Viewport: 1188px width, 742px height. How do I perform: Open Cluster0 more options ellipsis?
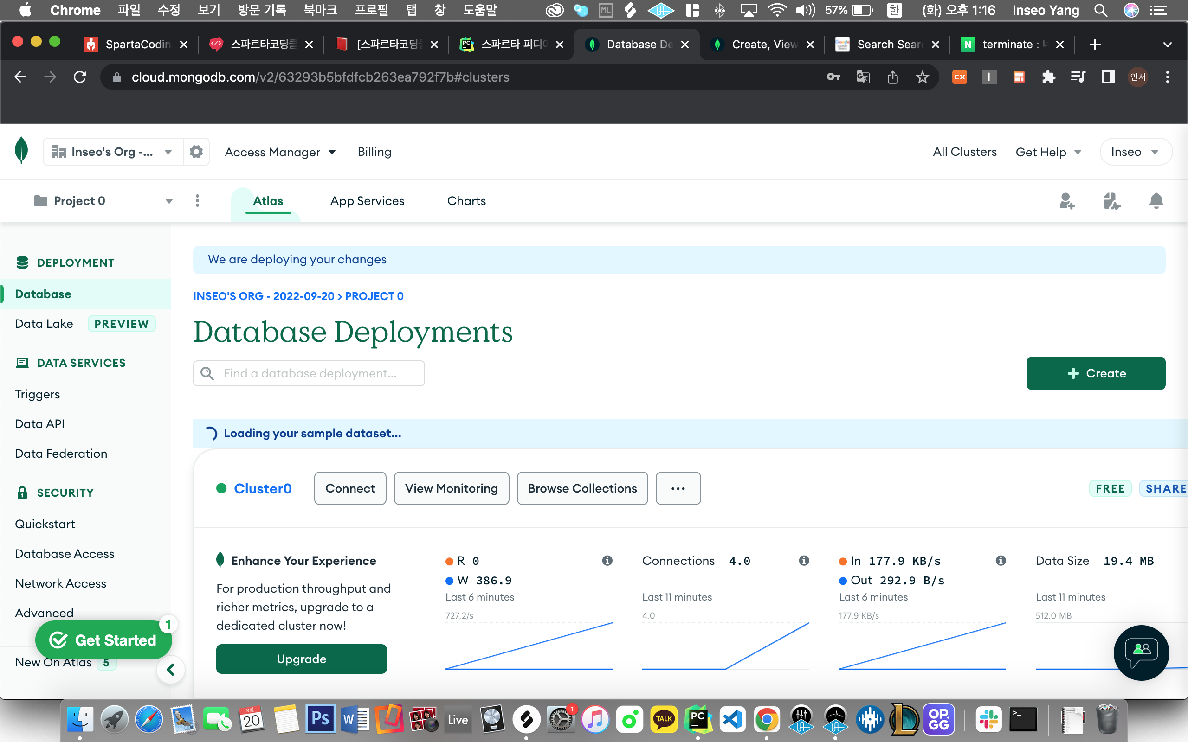click(678, 488)
